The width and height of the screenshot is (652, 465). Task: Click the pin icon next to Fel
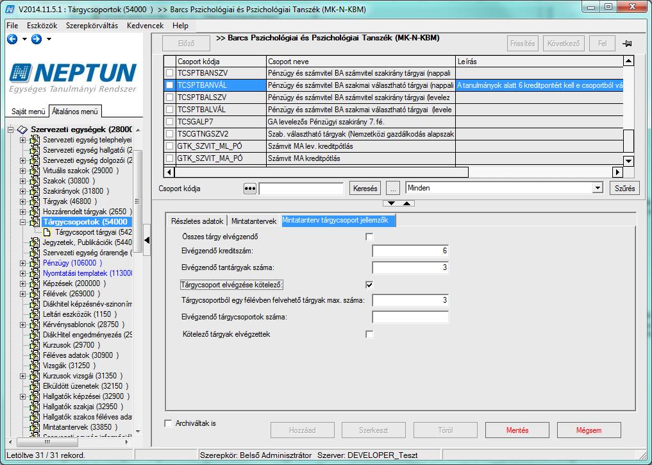(627, 43)
